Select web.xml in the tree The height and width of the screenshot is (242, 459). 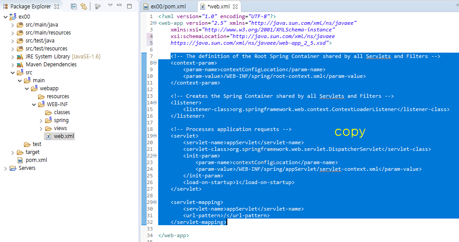(64, 136)
